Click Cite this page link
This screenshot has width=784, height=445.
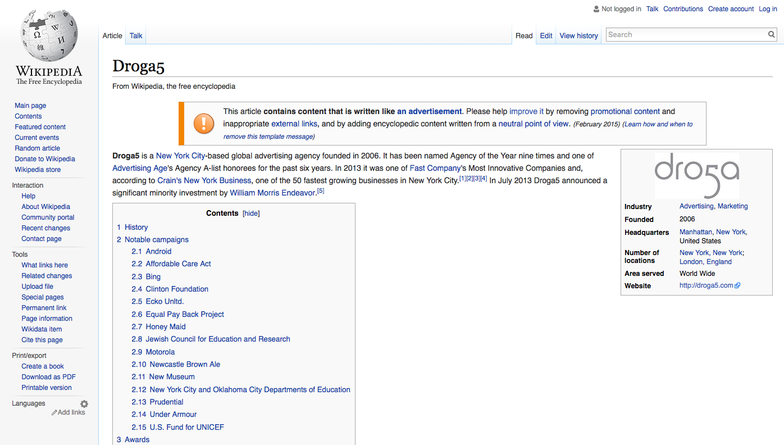[x=42, y=340]
